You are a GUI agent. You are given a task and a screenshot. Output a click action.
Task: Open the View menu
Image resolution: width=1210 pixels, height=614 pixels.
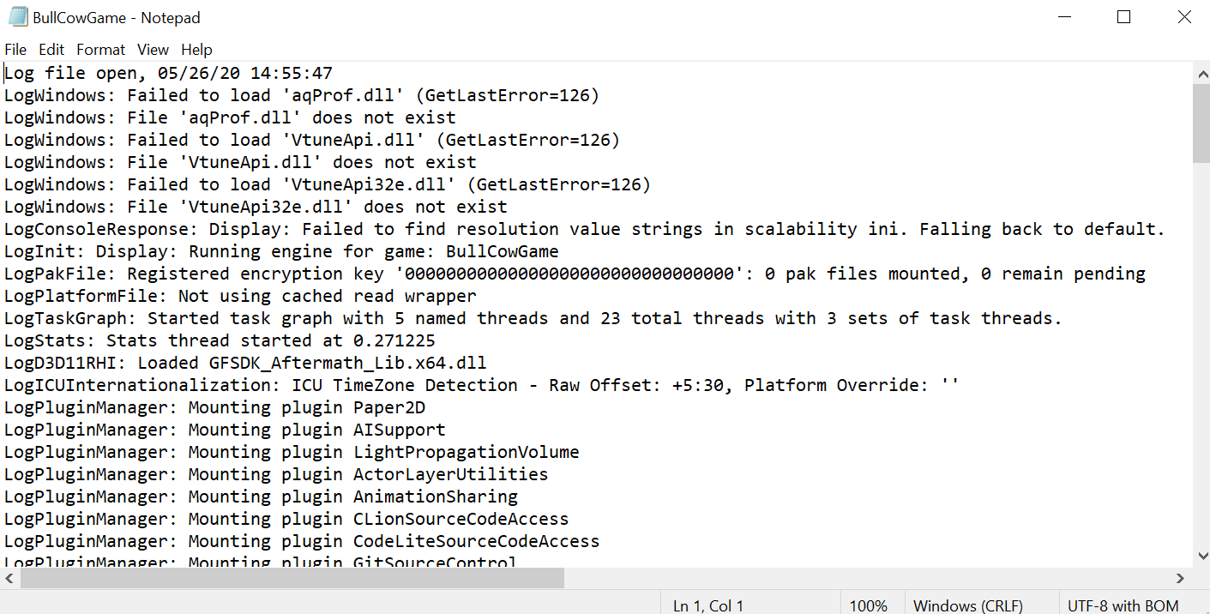pos(154,50)
